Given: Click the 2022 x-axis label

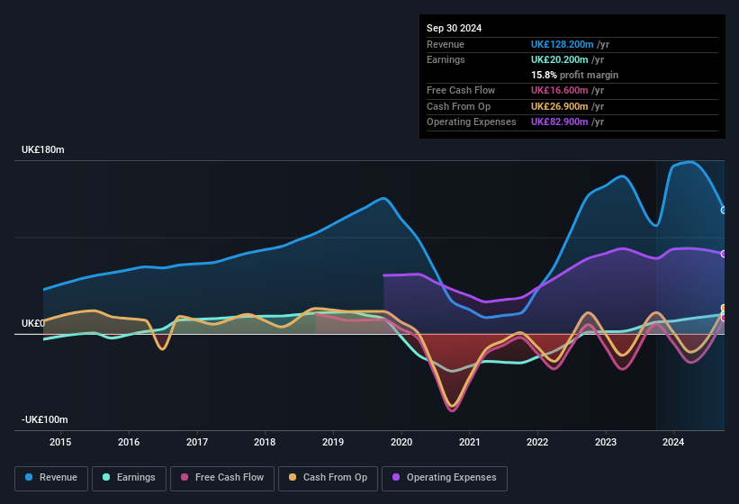Looking at the screenshot, I should pos(537,442).
